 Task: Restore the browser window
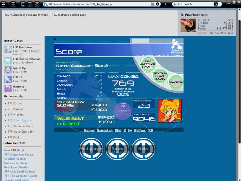click(x=234, y=2)
